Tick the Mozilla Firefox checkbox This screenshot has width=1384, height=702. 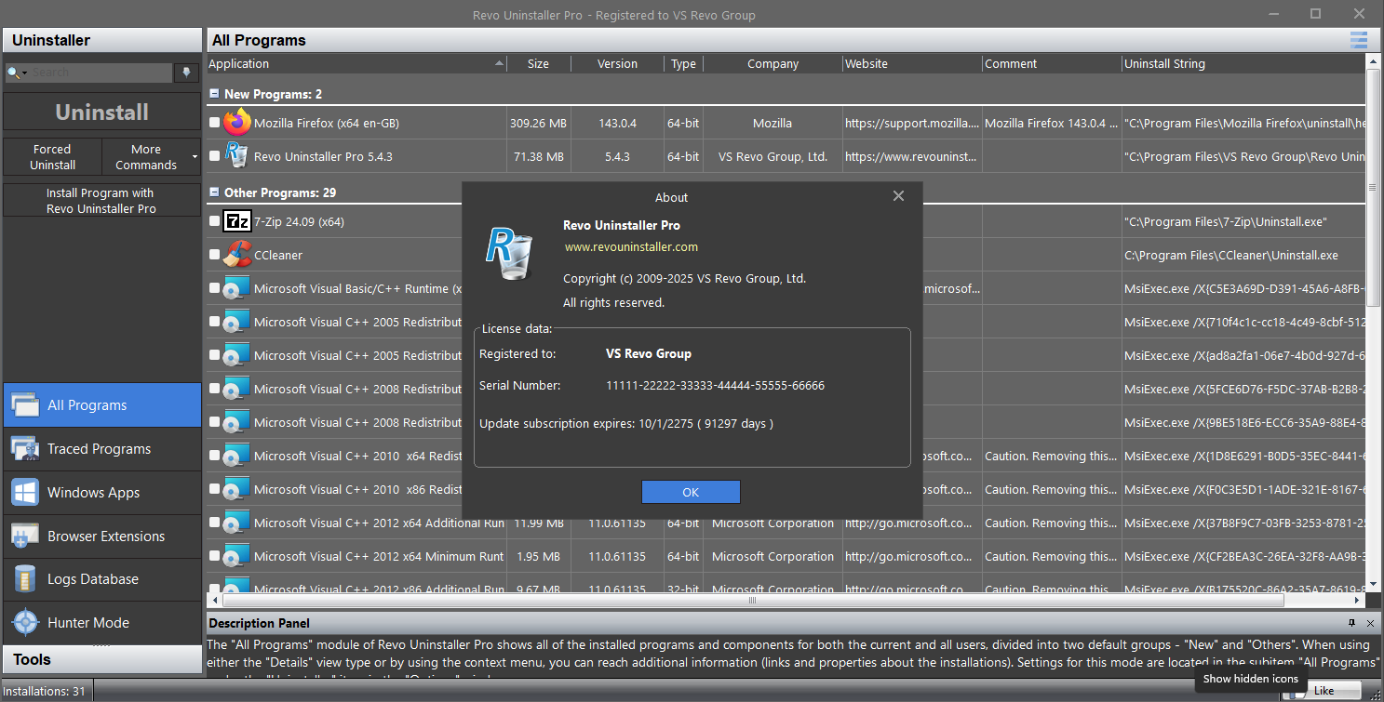click(x=215, y=123)
